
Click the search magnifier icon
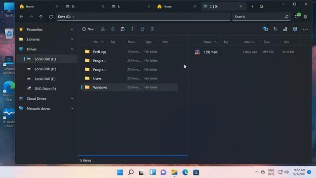pos(286,17)
